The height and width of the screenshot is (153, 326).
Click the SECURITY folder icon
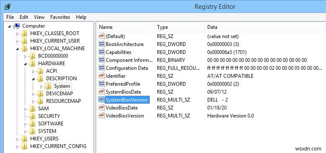tap(32, 116)
